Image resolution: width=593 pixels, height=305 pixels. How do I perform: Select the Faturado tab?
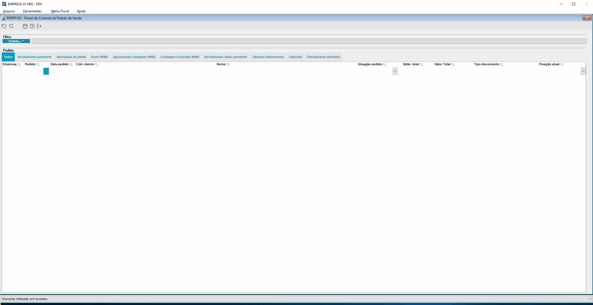tap(295, 57)
